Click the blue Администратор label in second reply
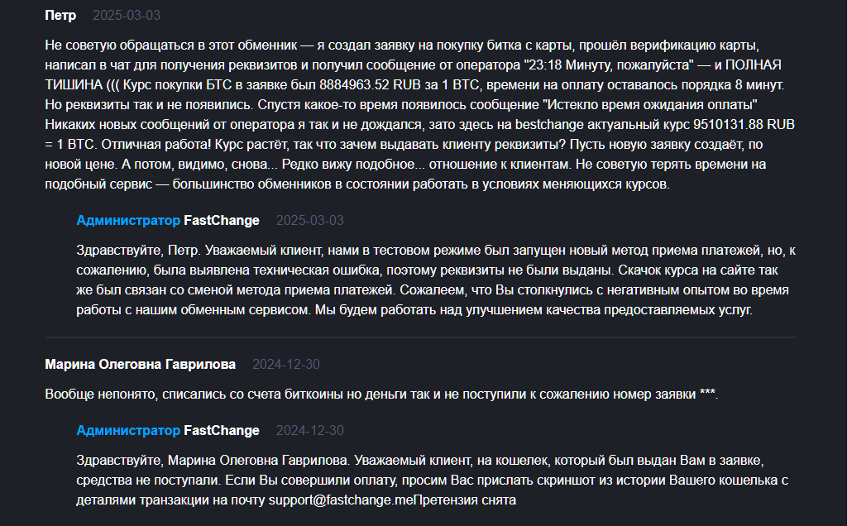847x526 pixels. (128, 430)
